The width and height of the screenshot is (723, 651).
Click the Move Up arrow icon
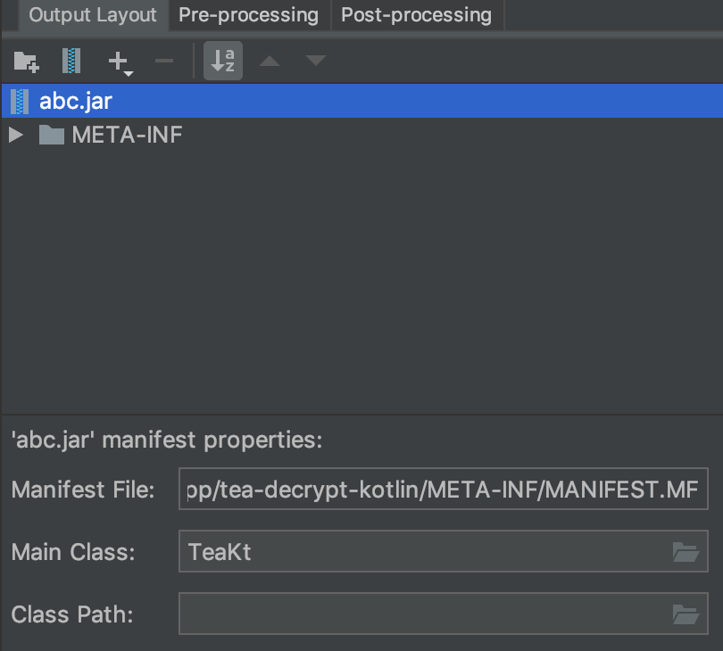pos(270,62)
